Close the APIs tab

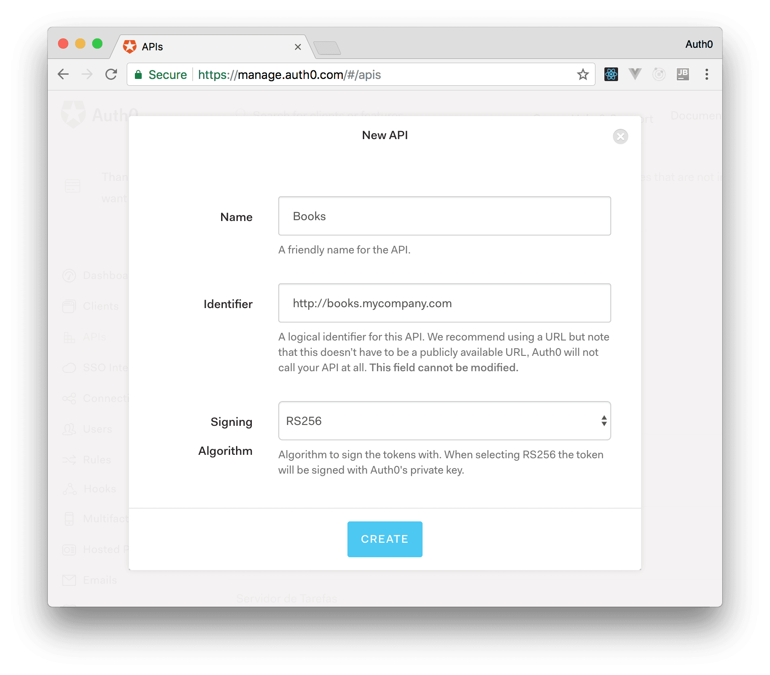[297, 47]
